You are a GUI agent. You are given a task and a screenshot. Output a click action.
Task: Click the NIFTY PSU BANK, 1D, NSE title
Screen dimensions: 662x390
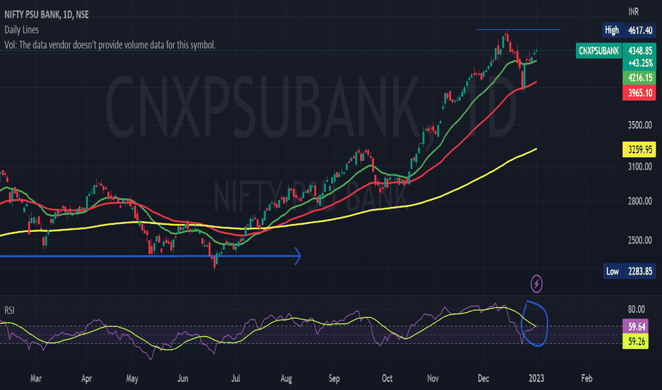(46, 15)
